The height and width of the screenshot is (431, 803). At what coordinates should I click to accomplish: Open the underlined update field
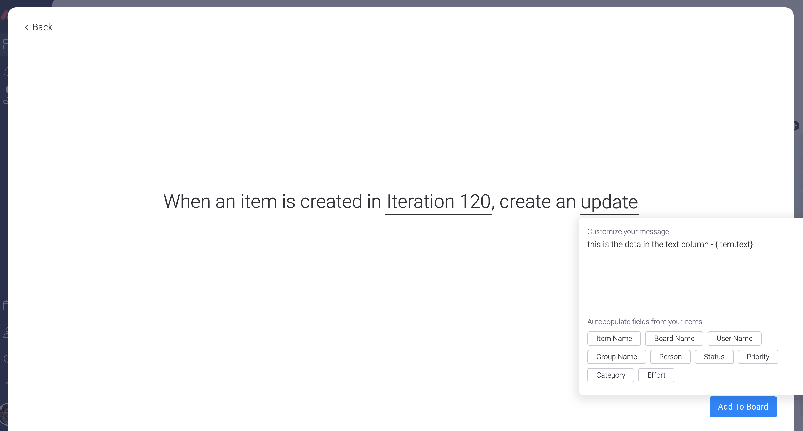click(x=609, y=202)
